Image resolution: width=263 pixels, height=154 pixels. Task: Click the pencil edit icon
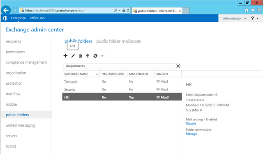coord(73,56)
